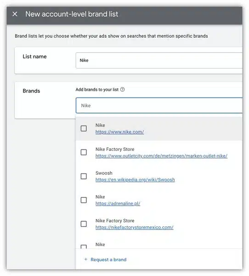Check the Nike brand for adrenaline.pl

click(x=84, y=200)
